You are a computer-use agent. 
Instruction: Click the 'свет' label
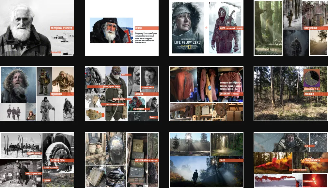pos(231,160)
